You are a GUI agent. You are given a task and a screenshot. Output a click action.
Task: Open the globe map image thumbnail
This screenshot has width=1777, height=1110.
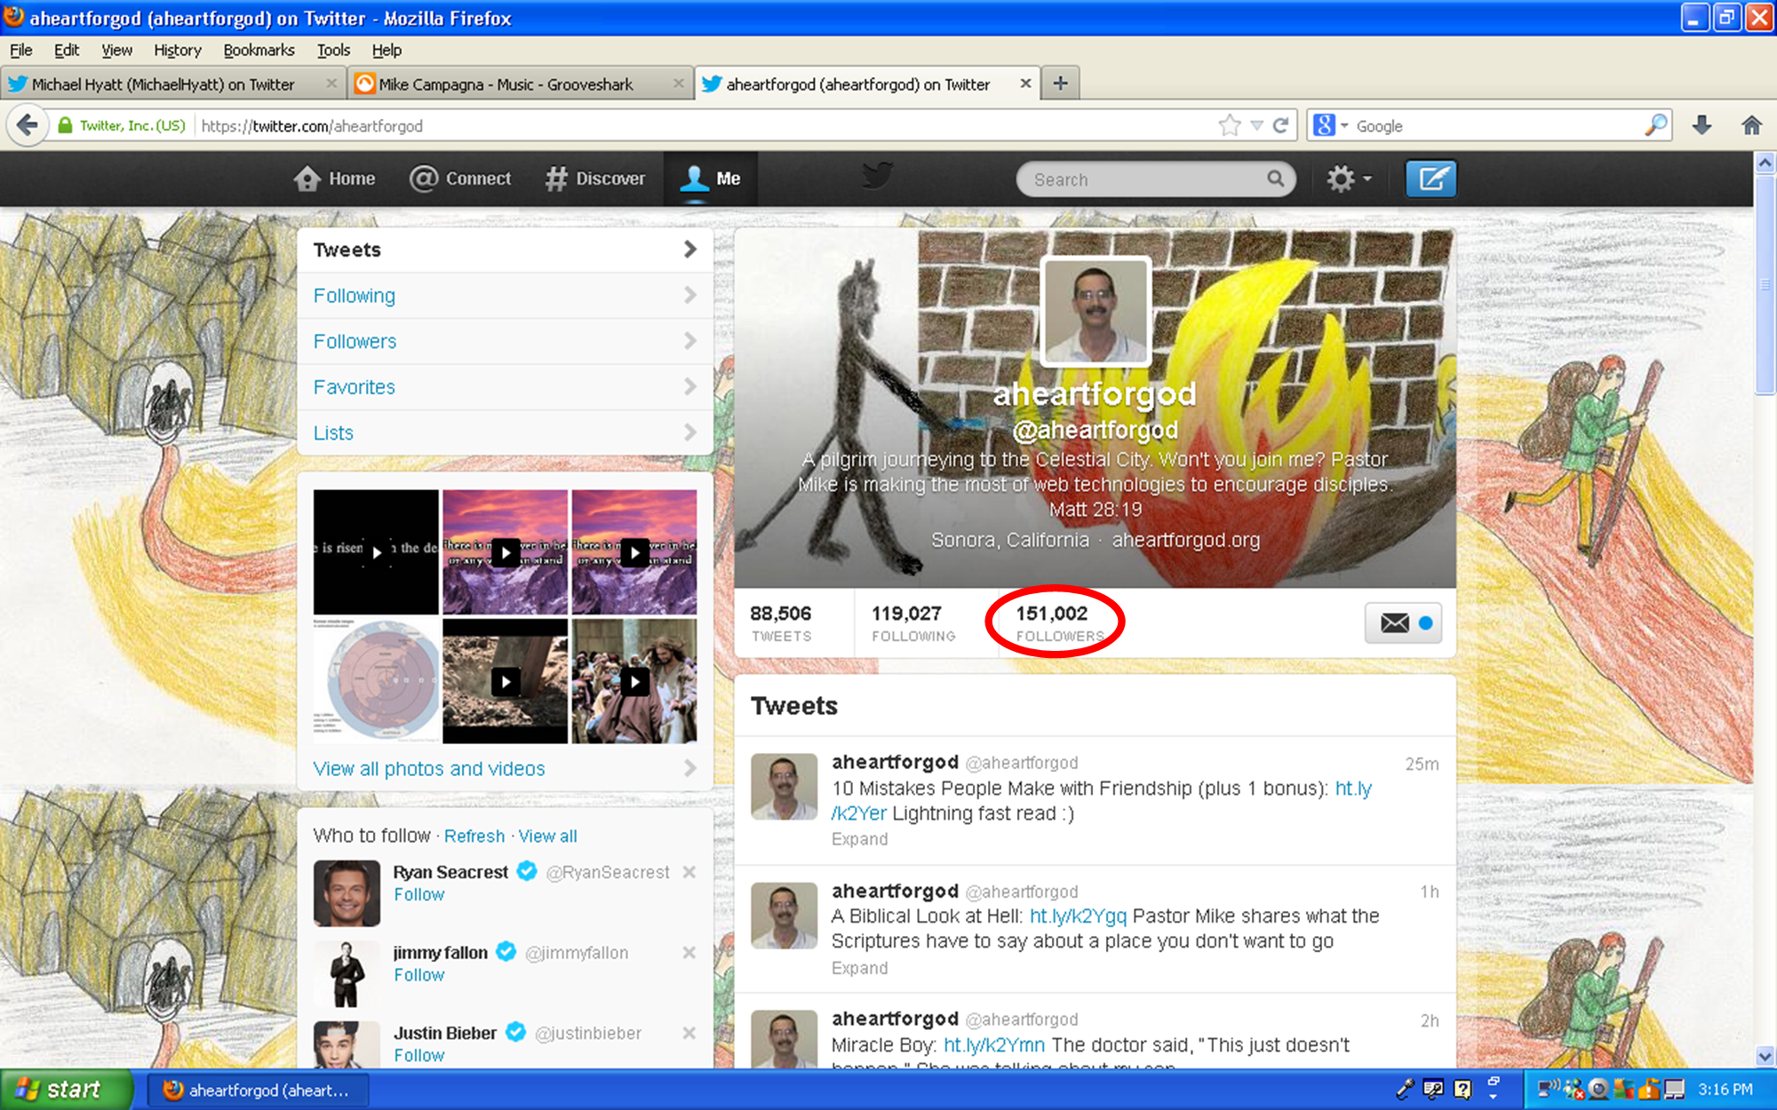point(376,681)
